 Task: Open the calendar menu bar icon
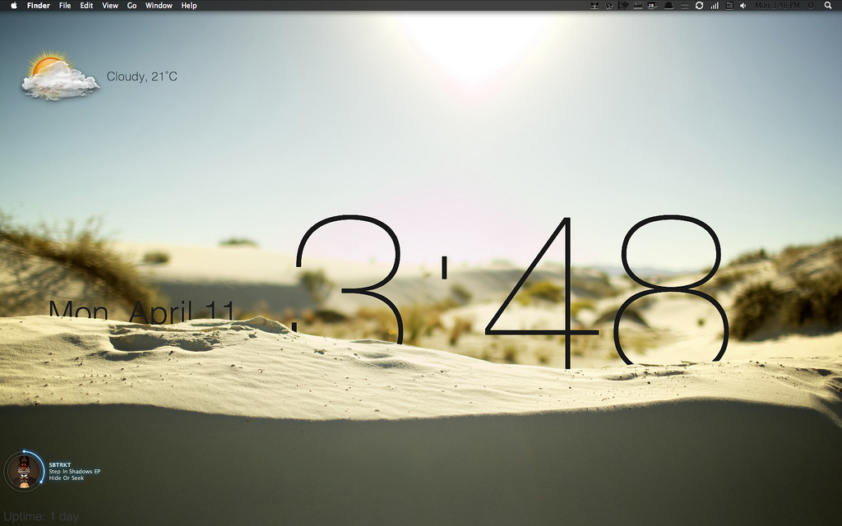pos(729,6)
